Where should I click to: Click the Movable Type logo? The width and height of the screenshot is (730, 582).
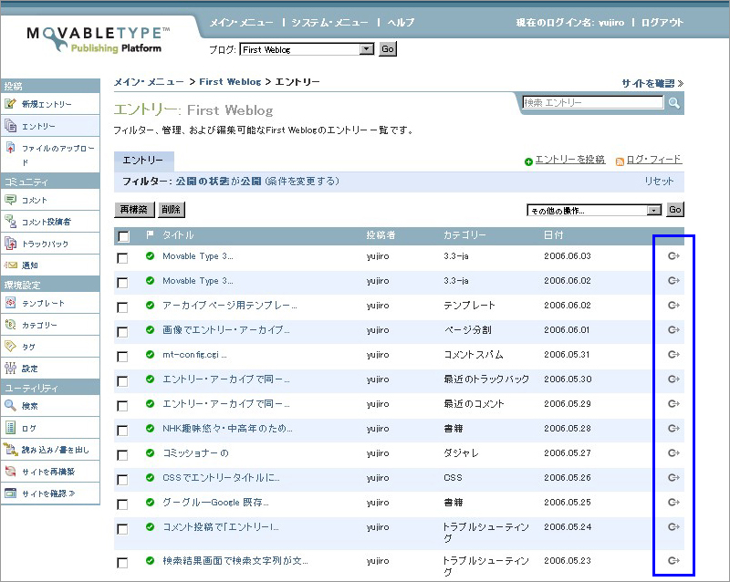coord(99,39)
